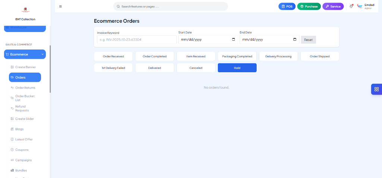Open the floating grid apps button
The image size is (382, 178).
point(376,89)
